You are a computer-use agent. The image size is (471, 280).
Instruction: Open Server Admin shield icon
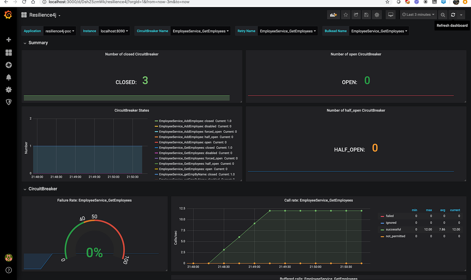[x=8, y=102]
